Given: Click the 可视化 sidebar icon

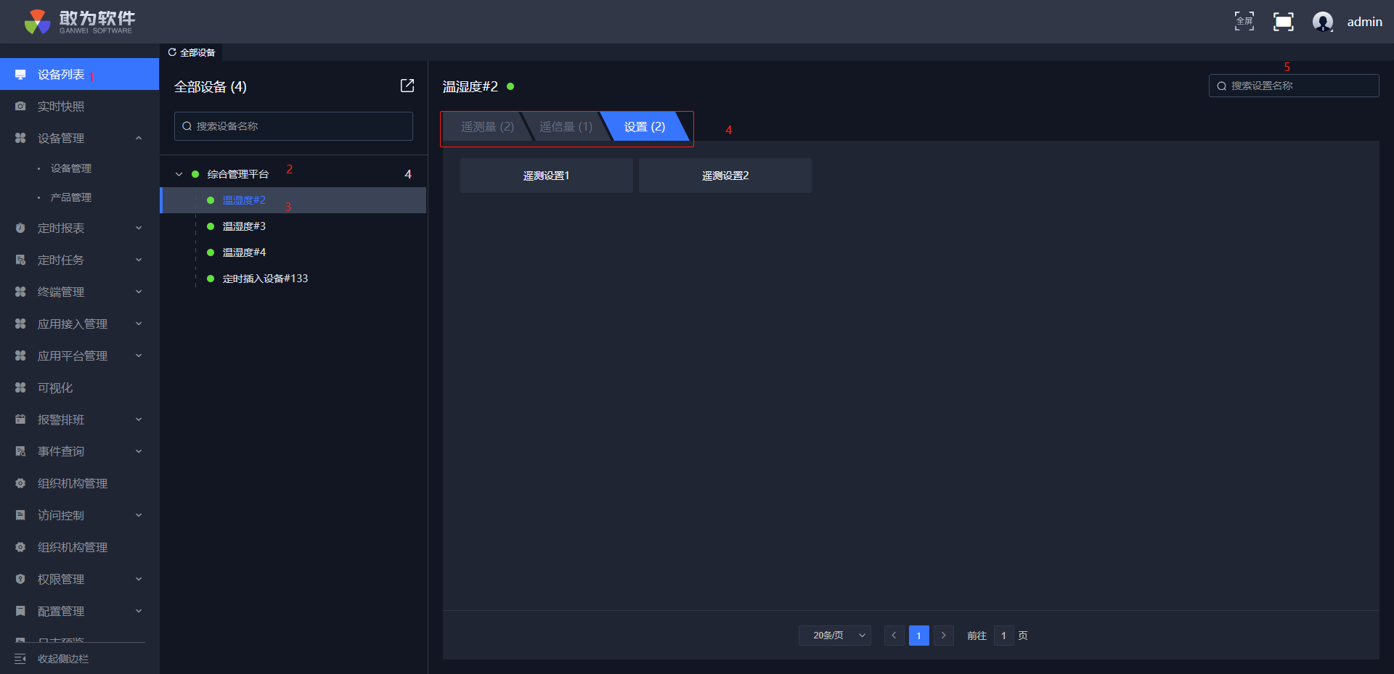Looking at the screenshot, I should (x=20, y=387).
